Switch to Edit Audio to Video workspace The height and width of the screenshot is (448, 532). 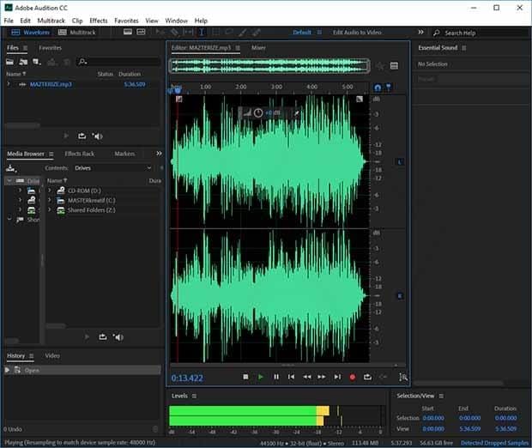click(x=357, y=33)
